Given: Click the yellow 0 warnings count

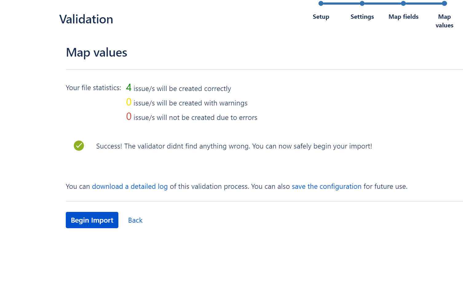Looking at the screenshot, I should tap(129, 102).
